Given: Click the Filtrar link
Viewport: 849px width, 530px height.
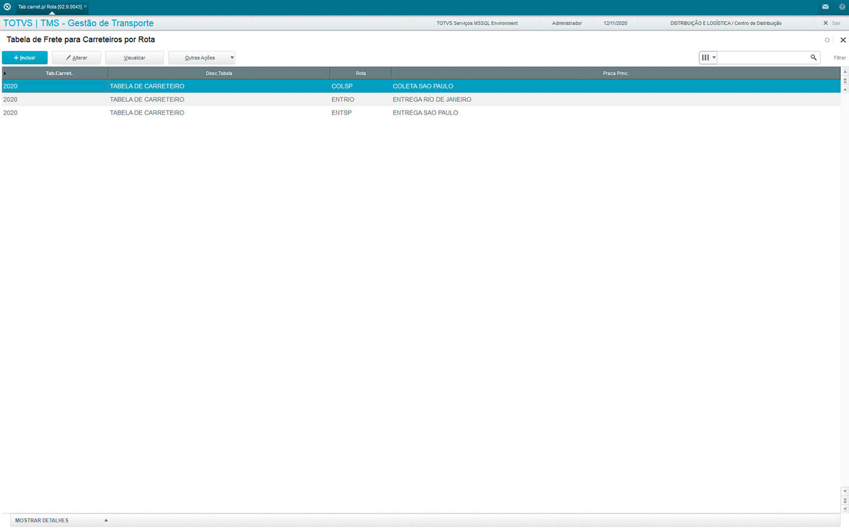Looking at the screenshot, I should point(840,58).
